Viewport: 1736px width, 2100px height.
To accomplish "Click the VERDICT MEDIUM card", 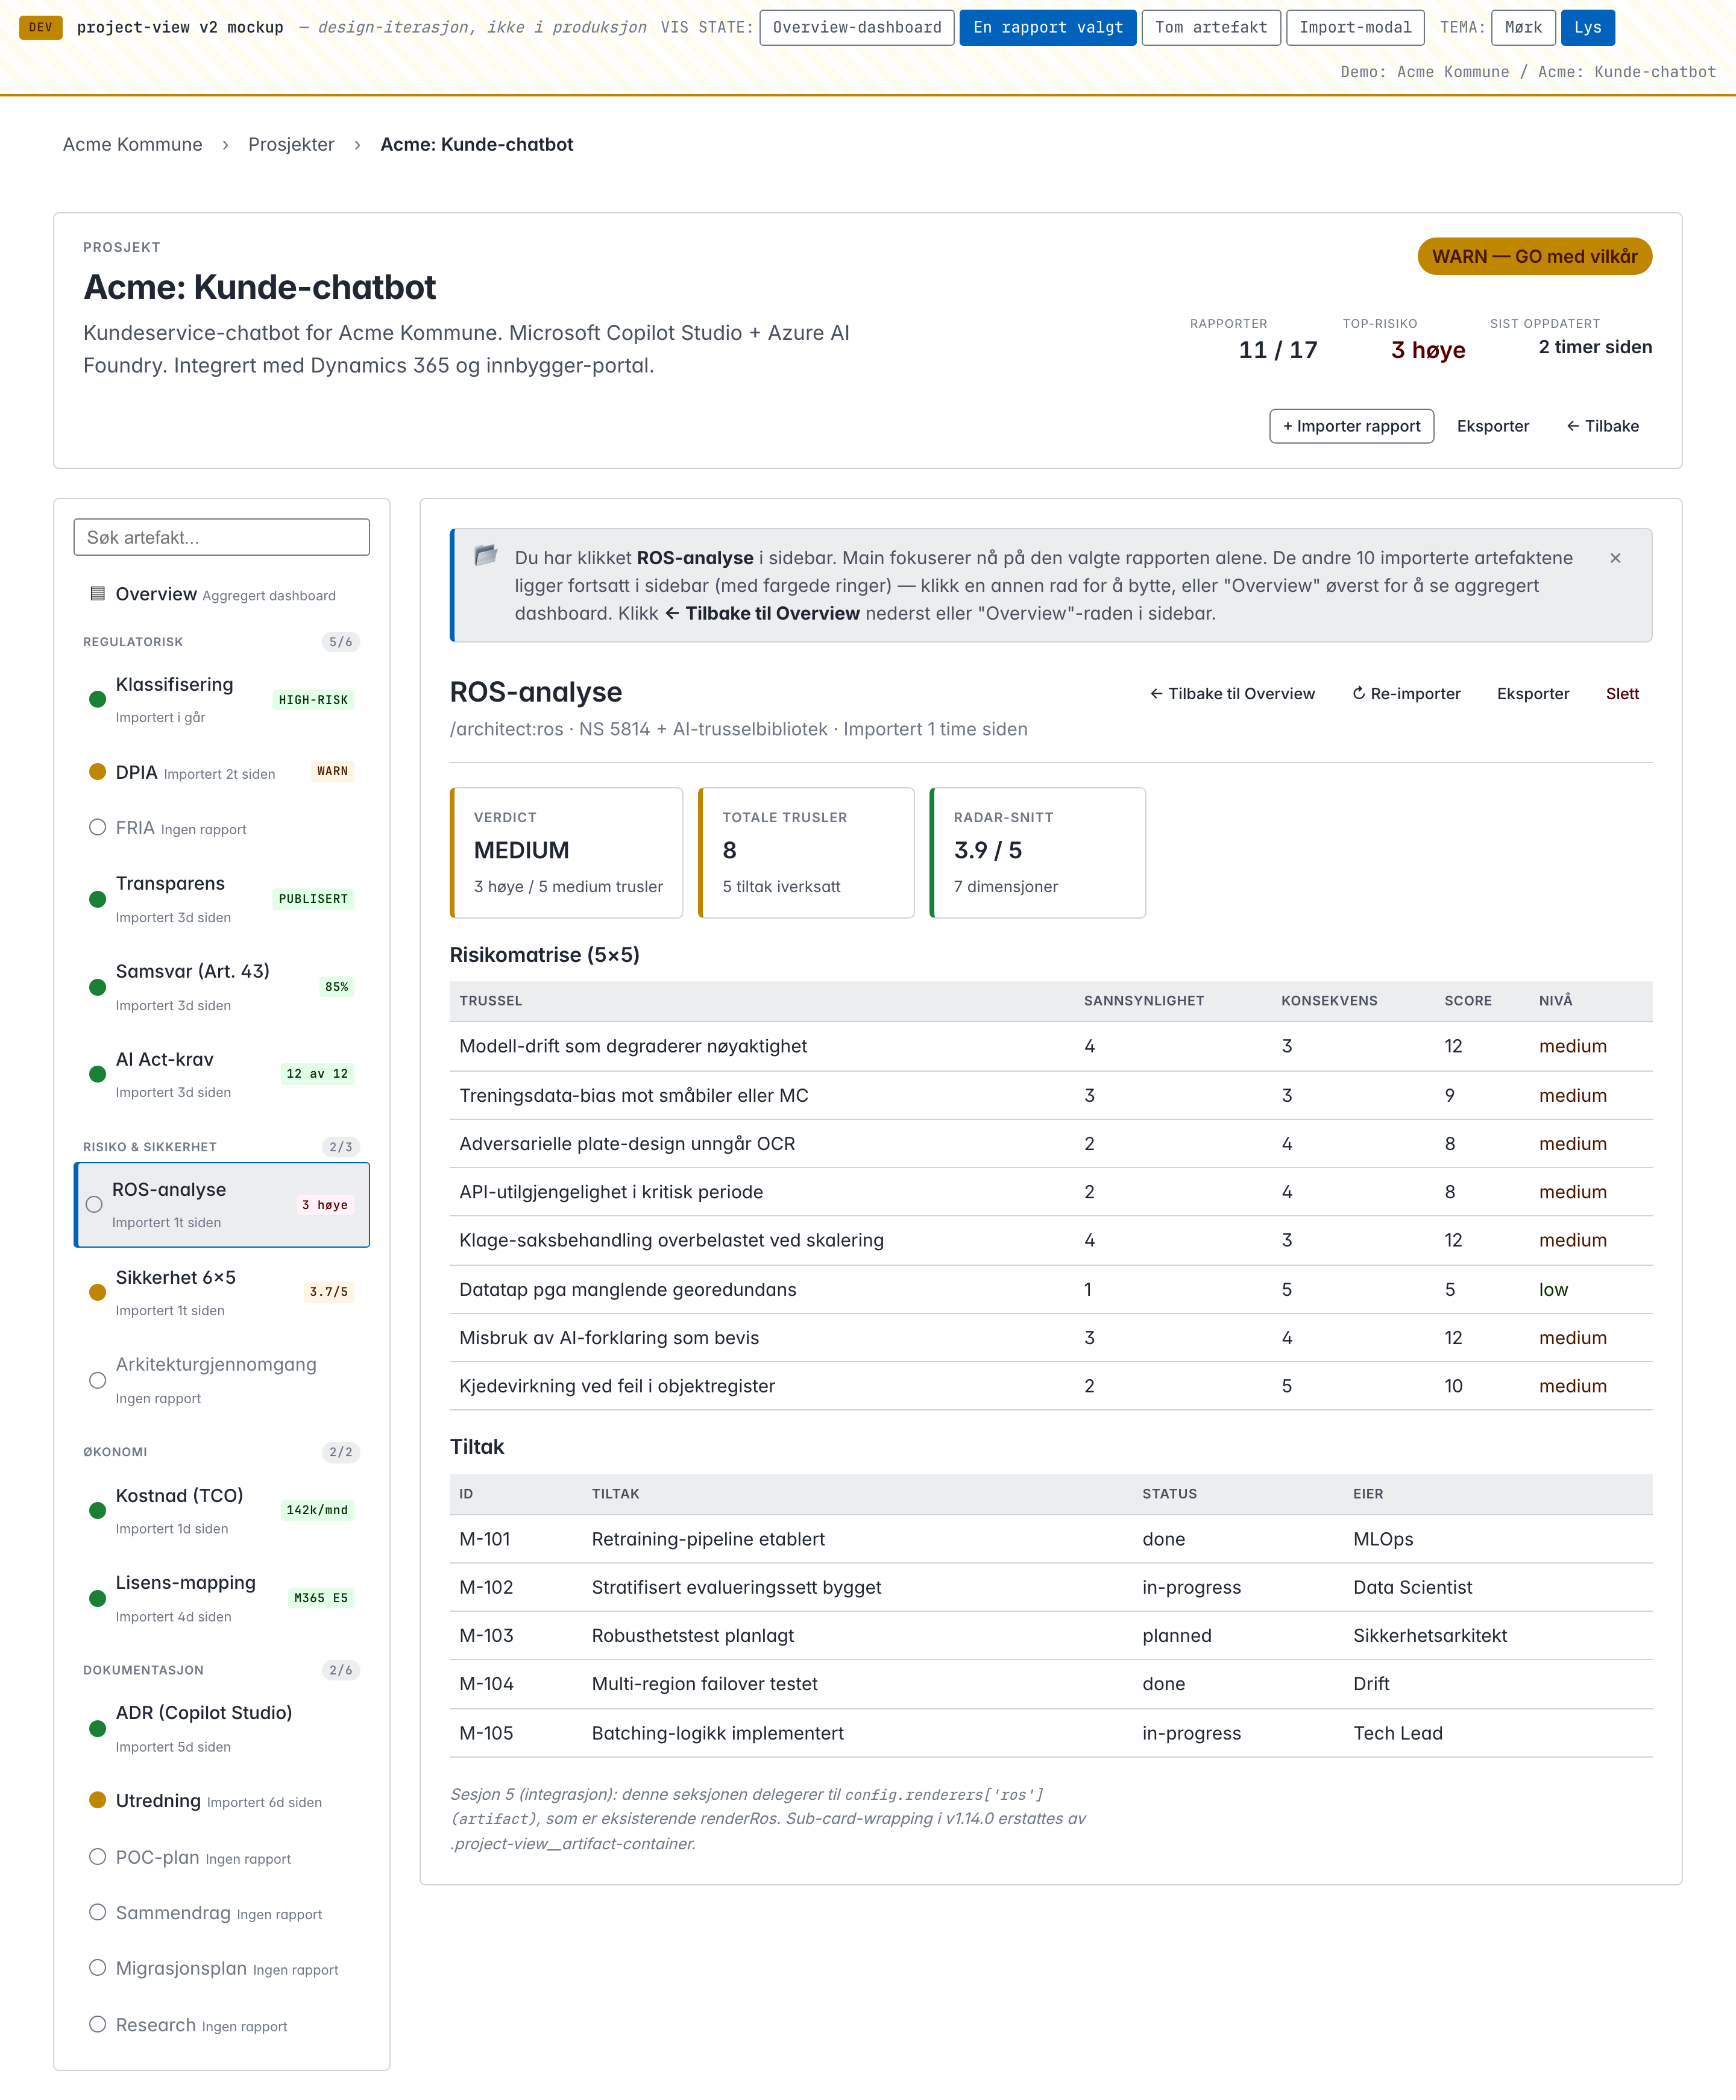I will (567, 853).
